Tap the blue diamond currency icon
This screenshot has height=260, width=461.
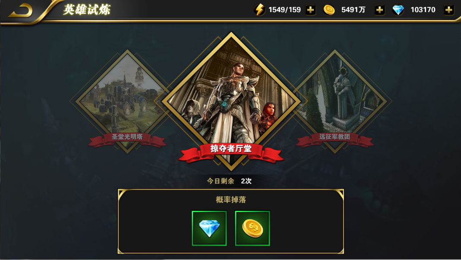pos(398,10)
